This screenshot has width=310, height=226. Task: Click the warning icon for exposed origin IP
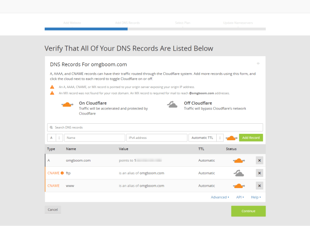(52, 87)
